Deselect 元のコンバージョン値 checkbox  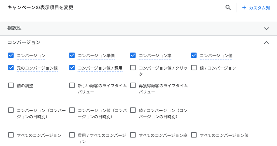(x=11, y=68)
